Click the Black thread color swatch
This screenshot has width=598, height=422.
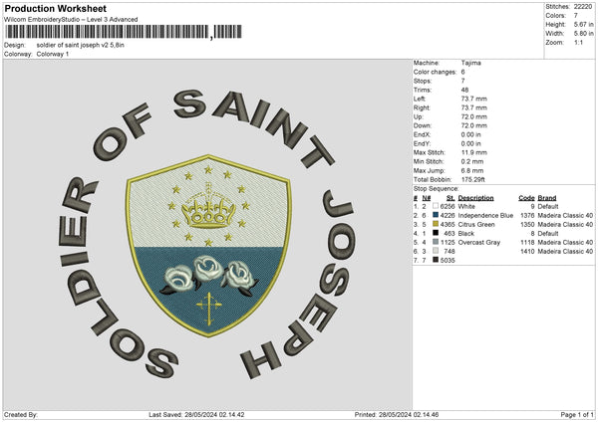click(436, 233)
